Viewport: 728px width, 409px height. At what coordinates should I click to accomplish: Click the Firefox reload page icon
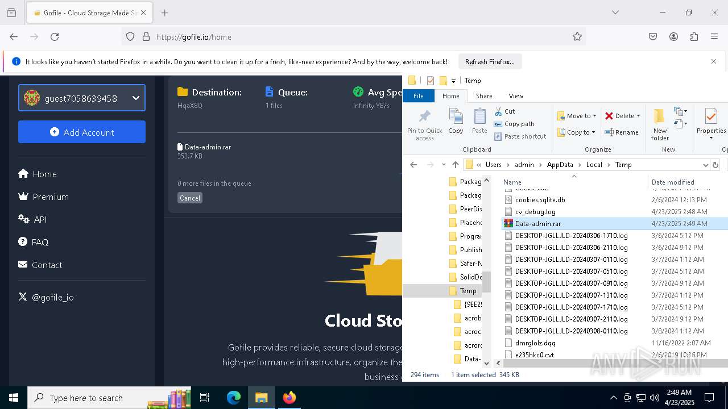[55, 37]
